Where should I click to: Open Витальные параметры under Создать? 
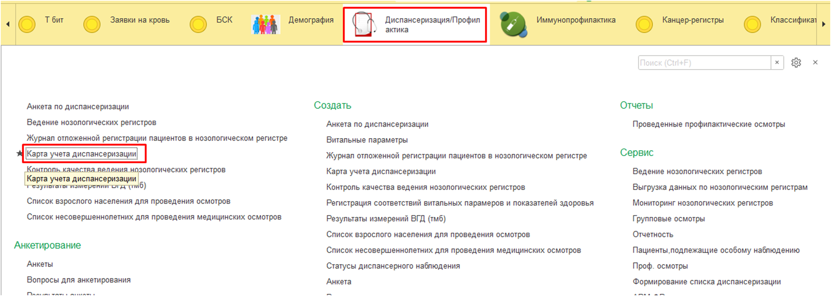tap(367, 140)
